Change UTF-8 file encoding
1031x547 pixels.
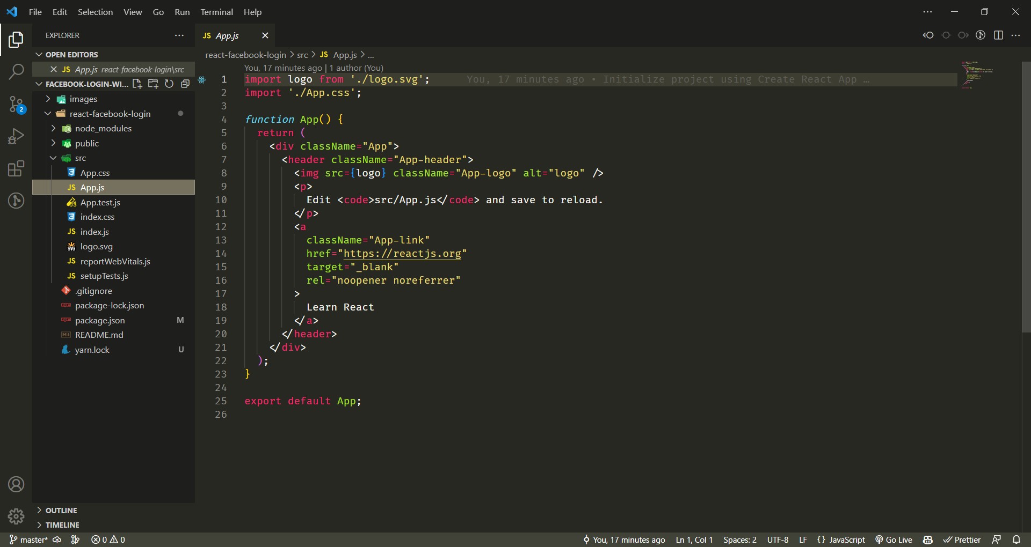coord(778,539)
